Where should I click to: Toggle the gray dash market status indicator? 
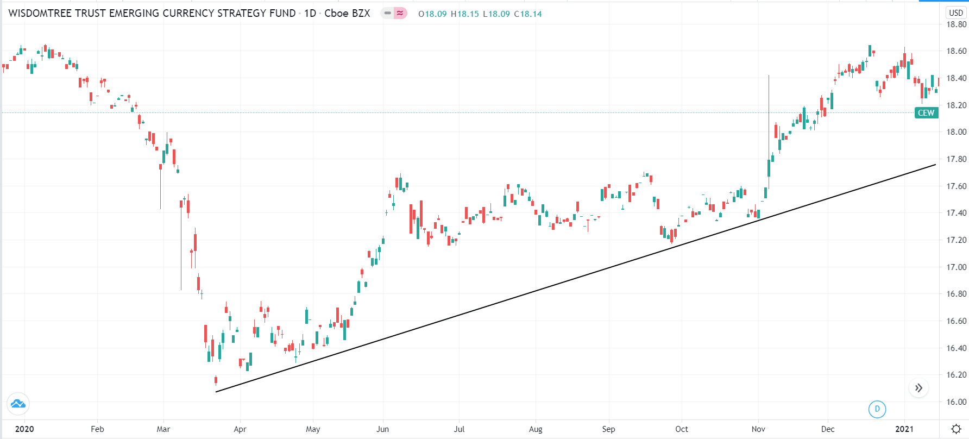tap(387, 13)
